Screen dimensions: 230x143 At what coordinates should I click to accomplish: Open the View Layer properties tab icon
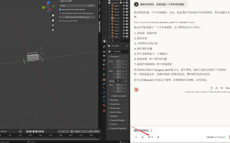(104, 60)
